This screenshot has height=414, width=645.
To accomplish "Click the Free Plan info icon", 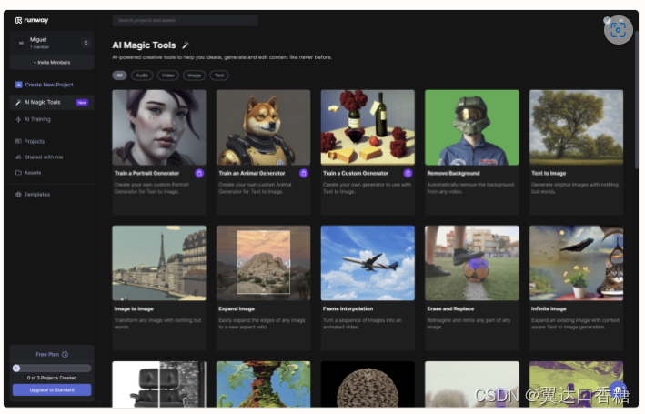I will pos(65,355).
